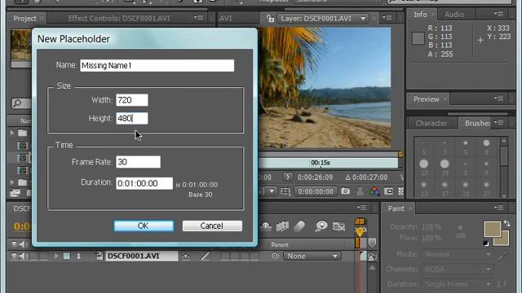Screen dimensions: 522x293
Task: Open the Info panel options menu
Action: click(x=498, y=14)
